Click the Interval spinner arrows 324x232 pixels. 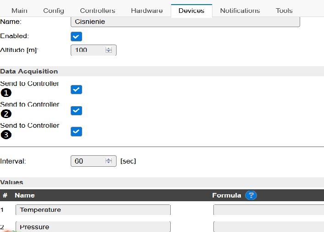pos(109,161)
